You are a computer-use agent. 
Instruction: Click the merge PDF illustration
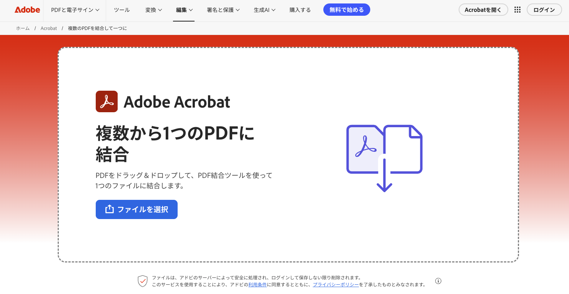[x=384, y=158]
